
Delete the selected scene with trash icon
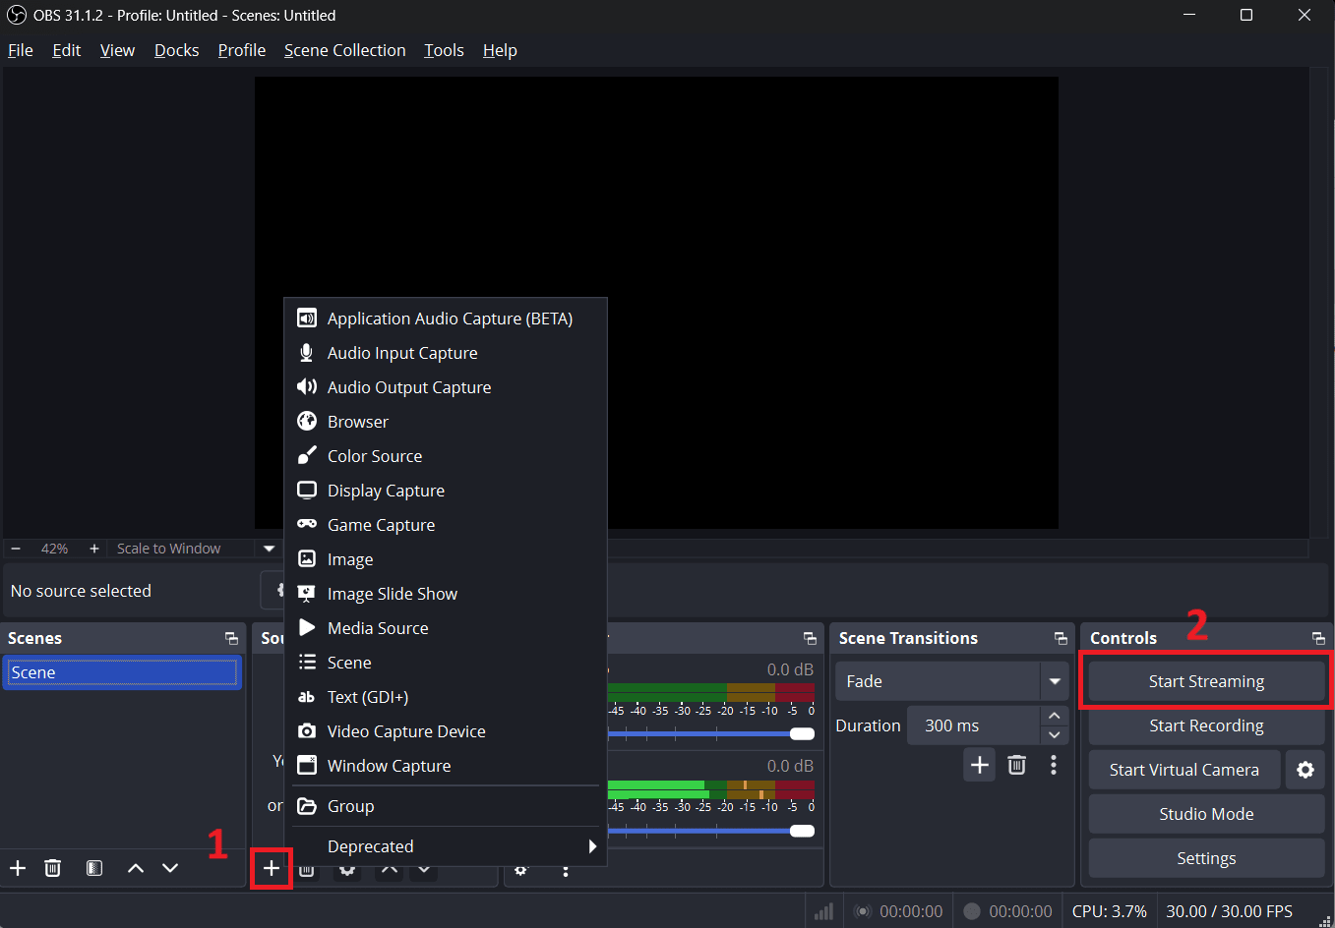(53, 868)
